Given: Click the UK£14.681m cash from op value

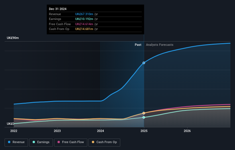Looking at the screenshot, I should [x=84, y=29].
